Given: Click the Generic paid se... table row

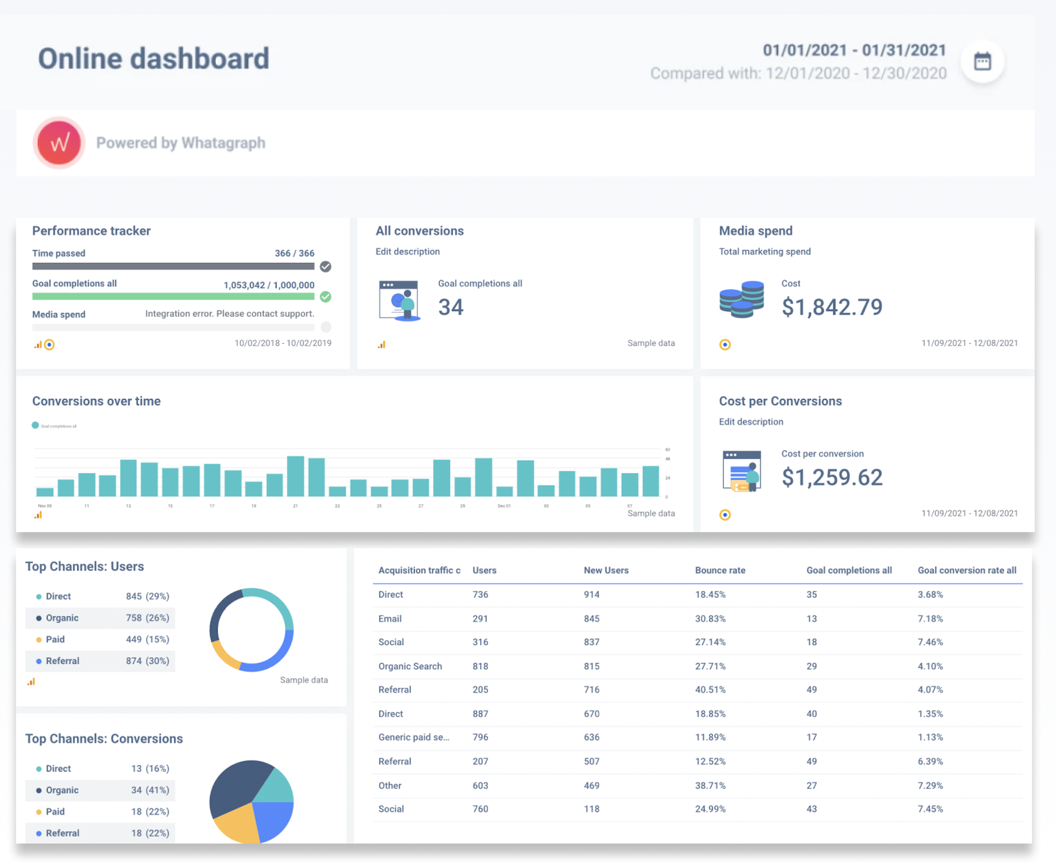Looking at the screenshot, I should pos(698,737).
